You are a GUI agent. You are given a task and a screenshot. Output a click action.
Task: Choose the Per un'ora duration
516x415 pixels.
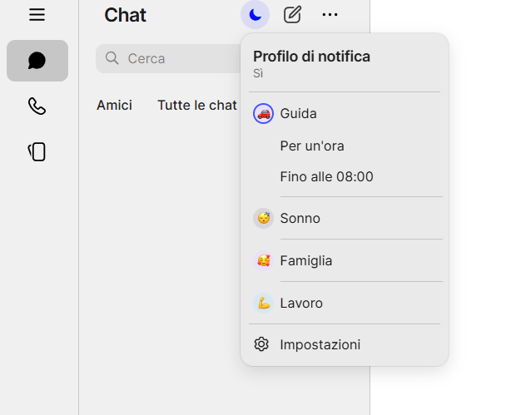[312, 146]
